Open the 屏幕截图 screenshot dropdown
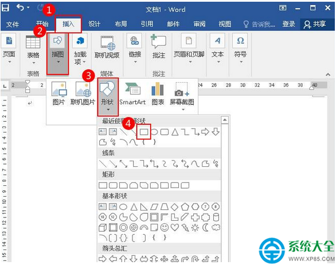The image size is (336, 265). point(182,96)
